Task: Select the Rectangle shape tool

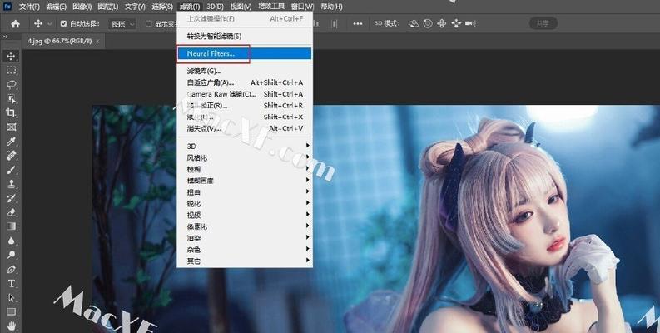Action: tap(12, 312)
